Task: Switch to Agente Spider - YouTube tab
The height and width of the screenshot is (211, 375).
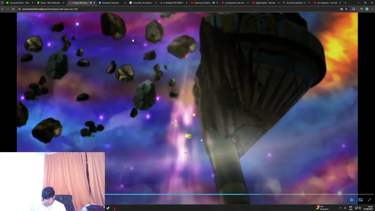Action: tap(265, 3)
